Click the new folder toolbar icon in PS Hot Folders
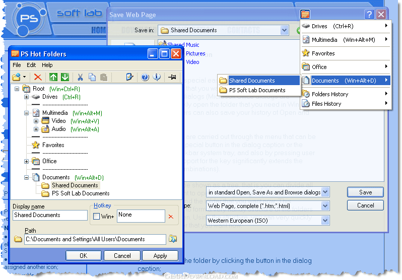The image size is (402, 280). 16,77
